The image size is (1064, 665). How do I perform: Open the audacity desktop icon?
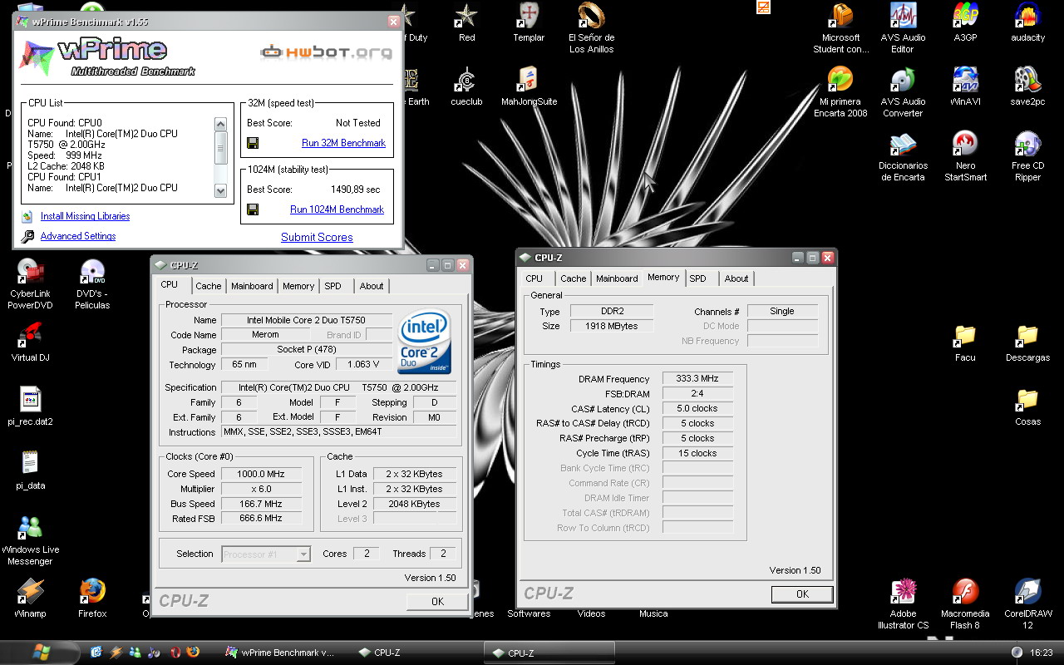pyautogui.click(x=1027, y=22)
